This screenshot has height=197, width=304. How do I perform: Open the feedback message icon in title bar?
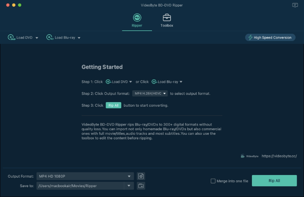[295, 5]
